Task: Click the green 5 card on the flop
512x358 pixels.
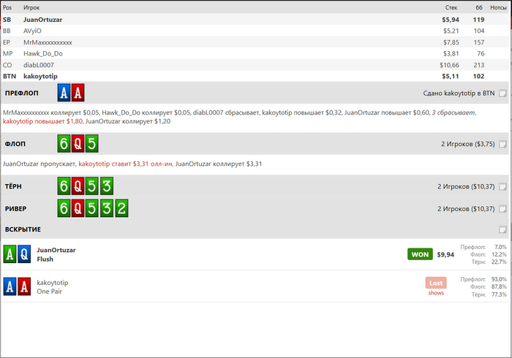Action: pyautogui.click(x=91, y=143)
